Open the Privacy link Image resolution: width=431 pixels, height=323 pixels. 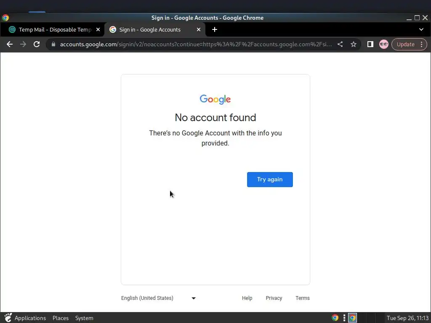coord(274,298)
